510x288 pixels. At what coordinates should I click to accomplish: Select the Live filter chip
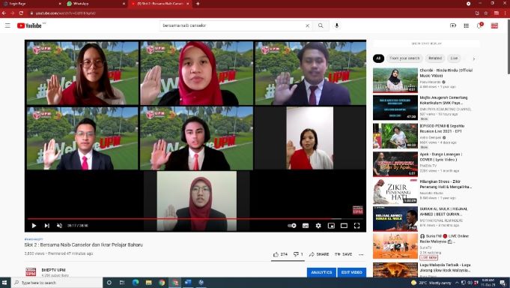click(454, 58)
